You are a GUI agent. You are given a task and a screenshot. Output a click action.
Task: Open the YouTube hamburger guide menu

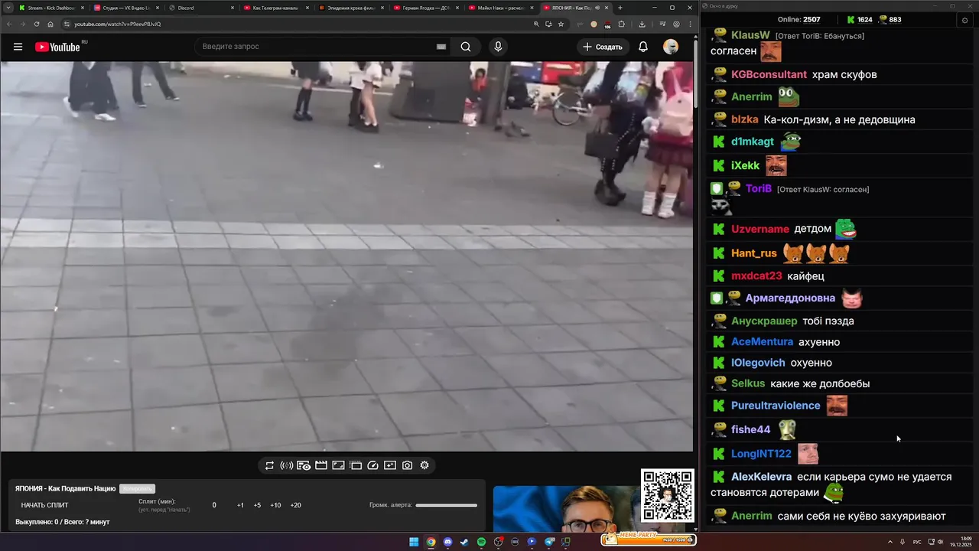(18, 47)
